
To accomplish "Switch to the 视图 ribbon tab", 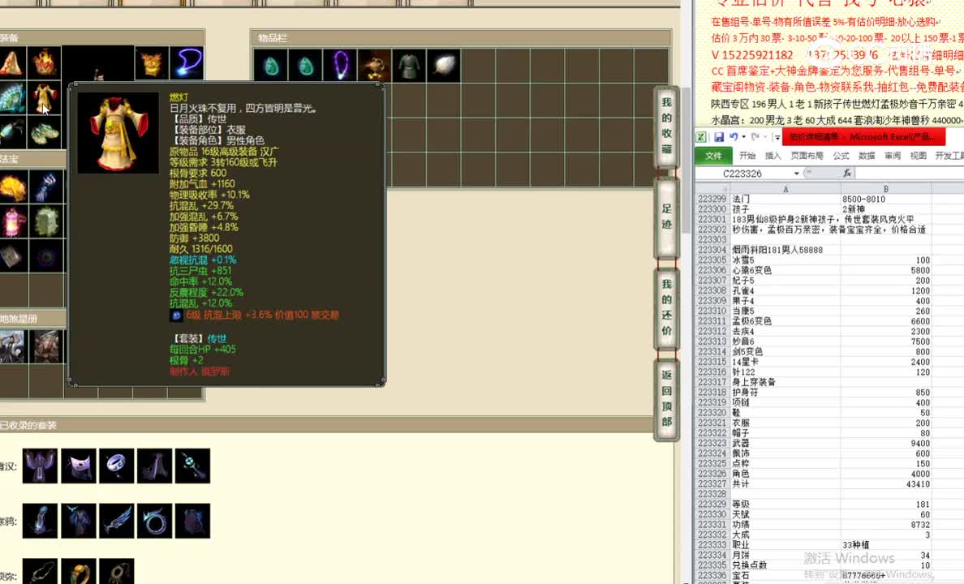I will (919, 156).
